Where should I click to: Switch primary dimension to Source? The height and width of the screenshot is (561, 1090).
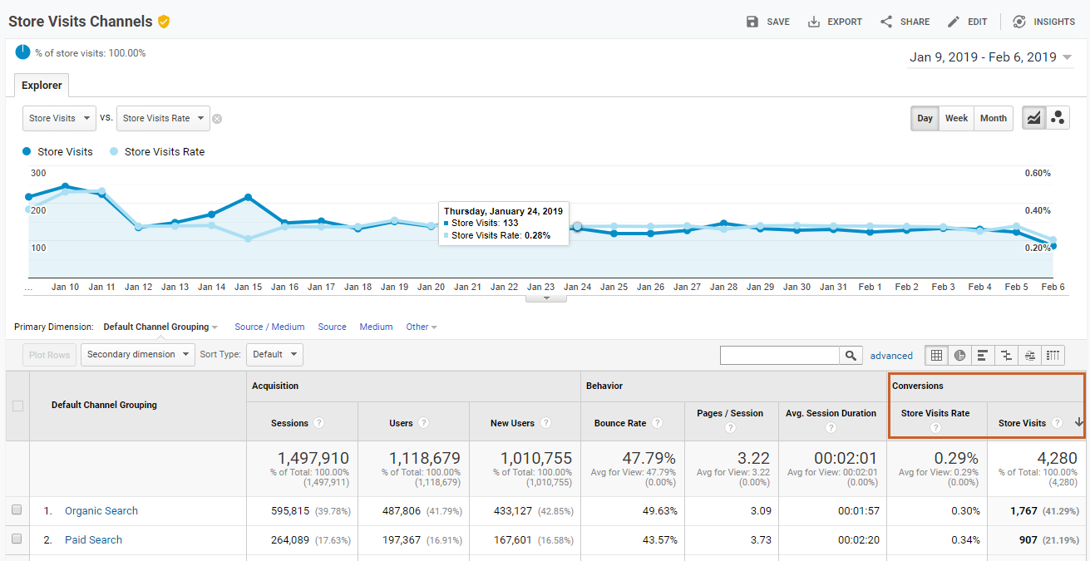(332, 327)
